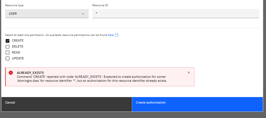The width and height of the screenshot is (266, 118).
Task: Click the error message mentioning 'domingos.dias'
Action: (92, 79)
